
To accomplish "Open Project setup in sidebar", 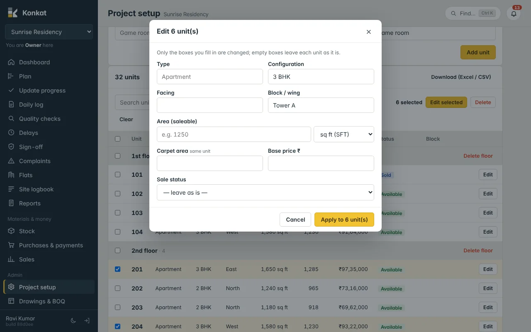I will [49, 287].
